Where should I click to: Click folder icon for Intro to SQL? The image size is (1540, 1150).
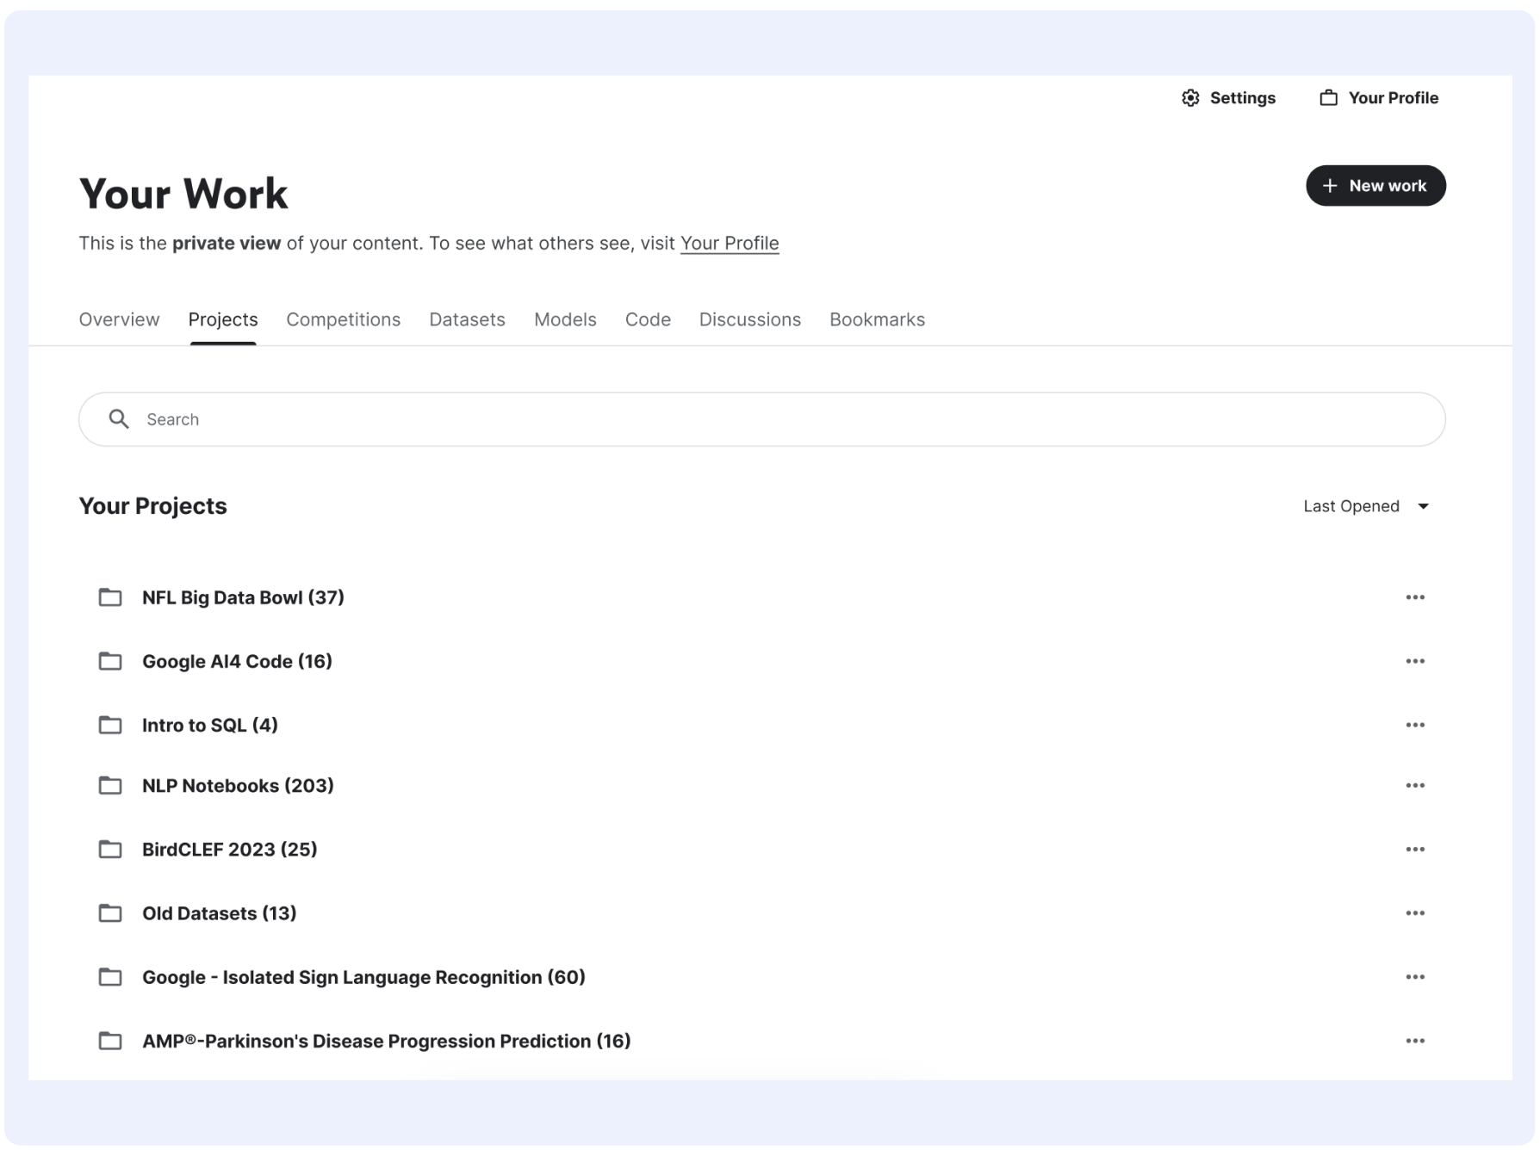110,725
